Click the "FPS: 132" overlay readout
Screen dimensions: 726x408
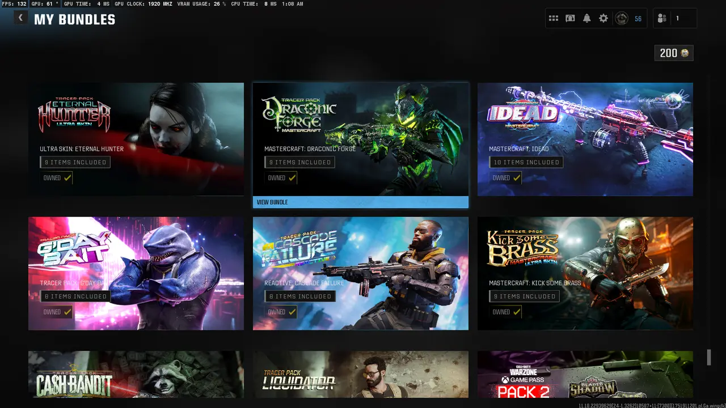14,4
